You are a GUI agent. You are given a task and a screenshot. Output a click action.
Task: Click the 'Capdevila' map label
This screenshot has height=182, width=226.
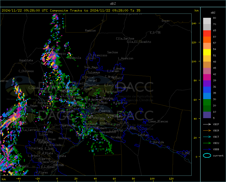74,58
